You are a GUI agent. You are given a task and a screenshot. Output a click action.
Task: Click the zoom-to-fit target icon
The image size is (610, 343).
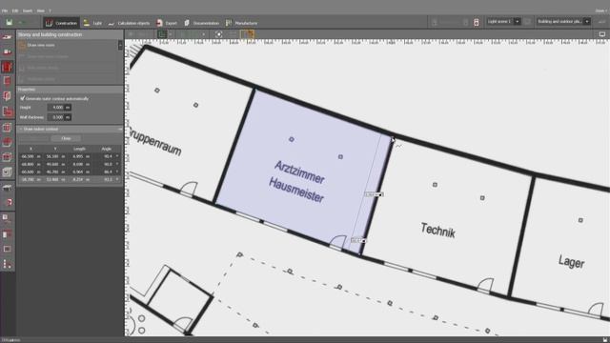tap(219, 34)
